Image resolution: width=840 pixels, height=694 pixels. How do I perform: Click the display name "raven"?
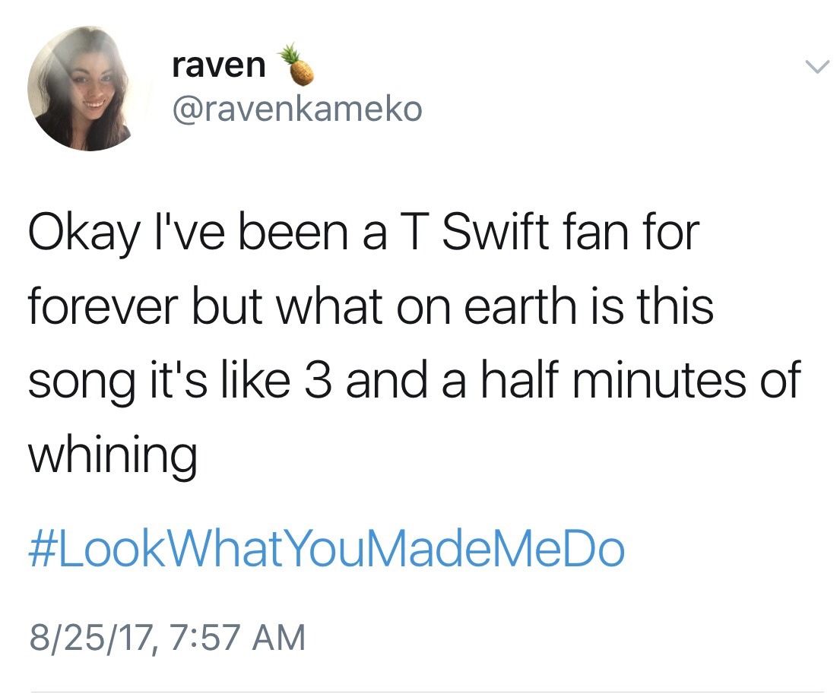(x=218, y=66)
